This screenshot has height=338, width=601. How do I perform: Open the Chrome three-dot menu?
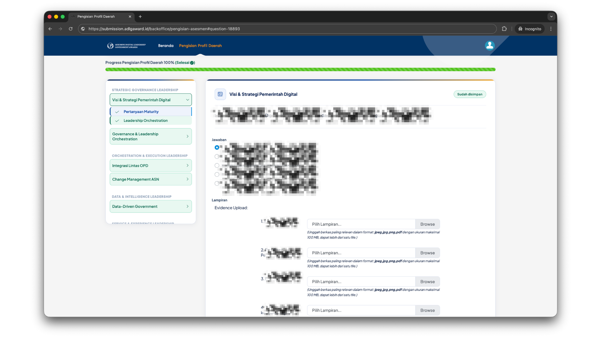551,29
